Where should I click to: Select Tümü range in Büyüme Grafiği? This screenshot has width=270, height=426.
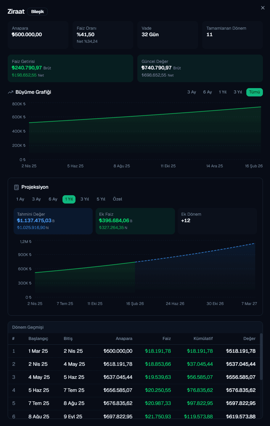pos(254,92)
